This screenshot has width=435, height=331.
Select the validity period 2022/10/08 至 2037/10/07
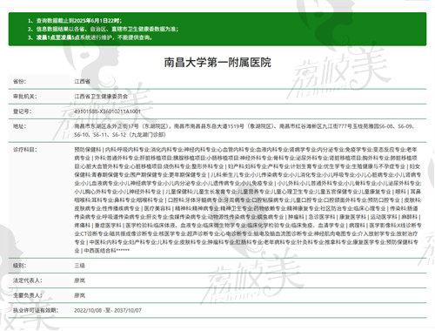tap(108, 310)
